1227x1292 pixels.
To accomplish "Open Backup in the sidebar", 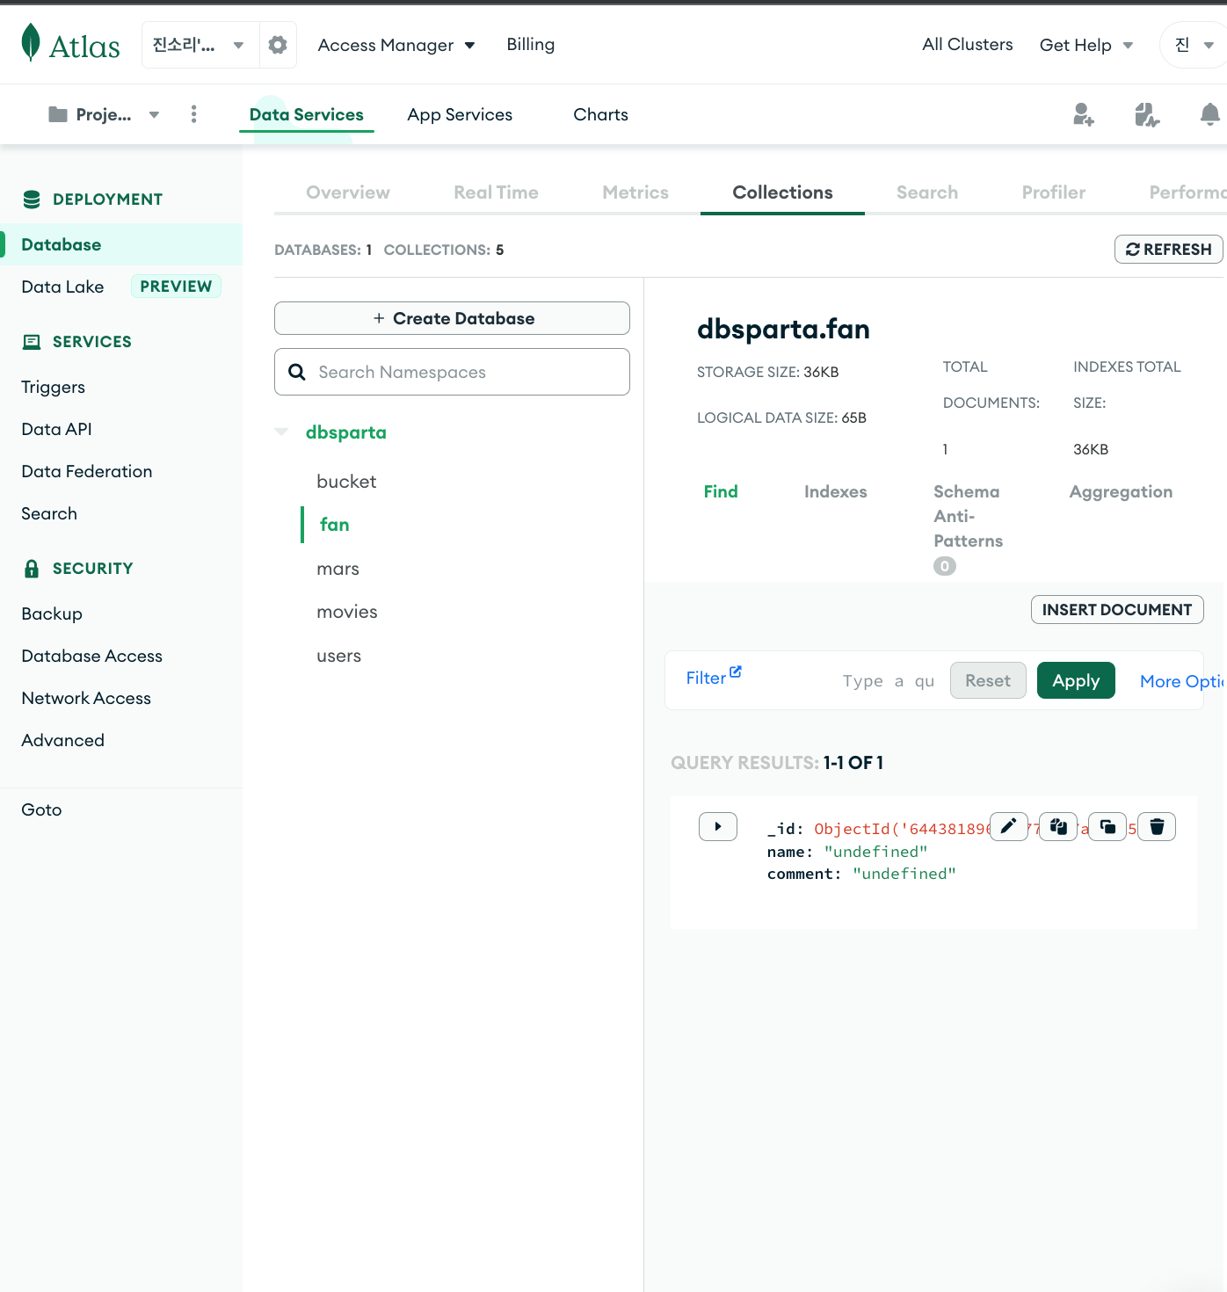I will point(52,613).
